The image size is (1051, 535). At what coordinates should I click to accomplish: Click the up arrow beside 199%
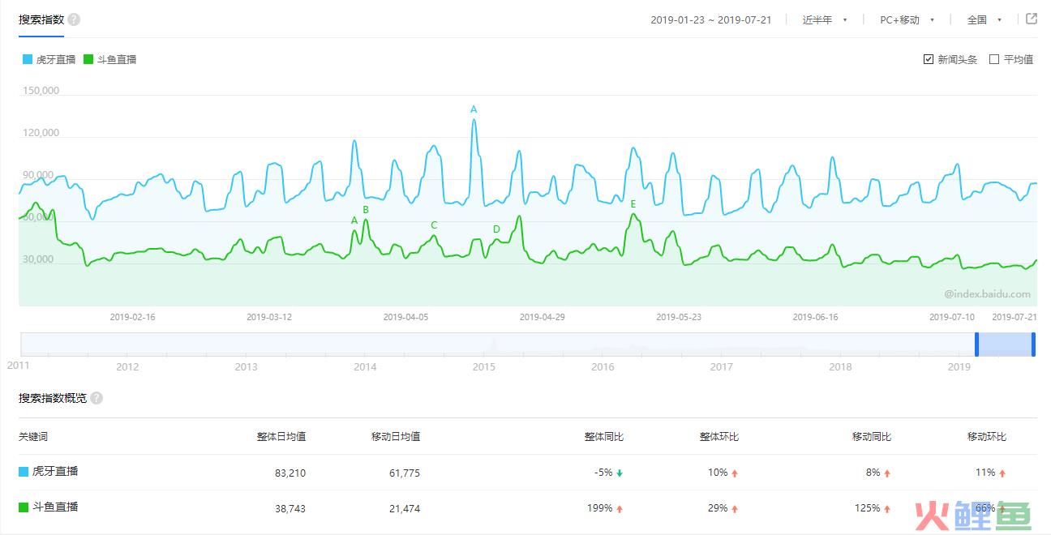(x=620, y=509)
